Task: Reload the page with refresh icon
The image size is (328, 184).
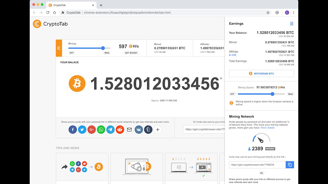Action: point(48,13)
